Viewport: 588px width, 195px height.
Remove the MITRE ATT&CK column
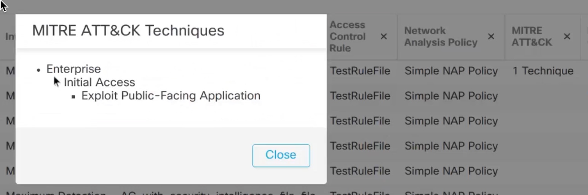(567, 36)
